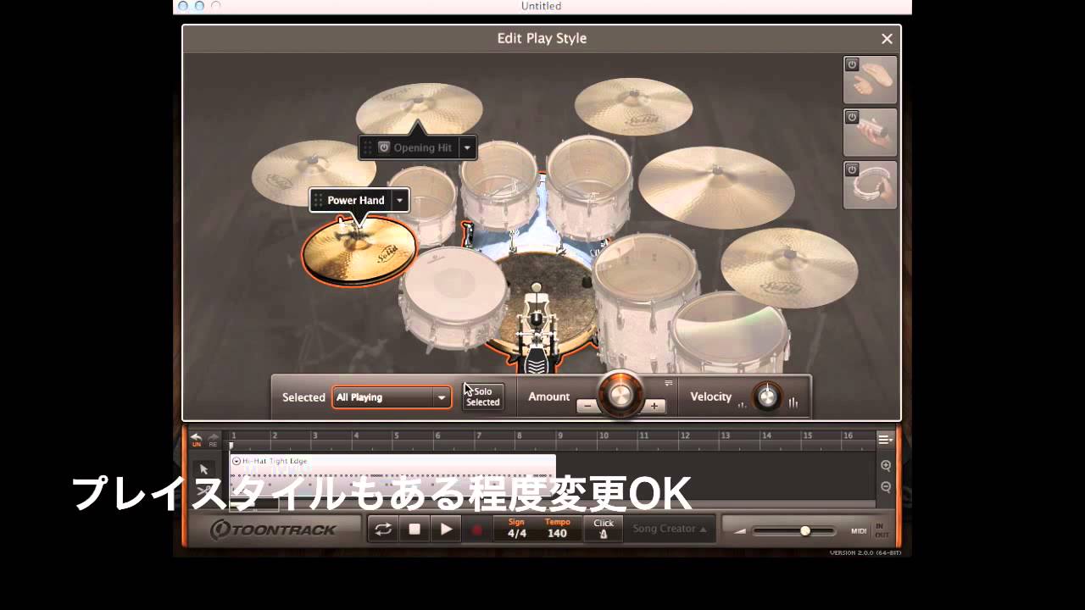Toggle the Click metronome button
This screenshot has width=1085, height=610.
coord(604,529)
